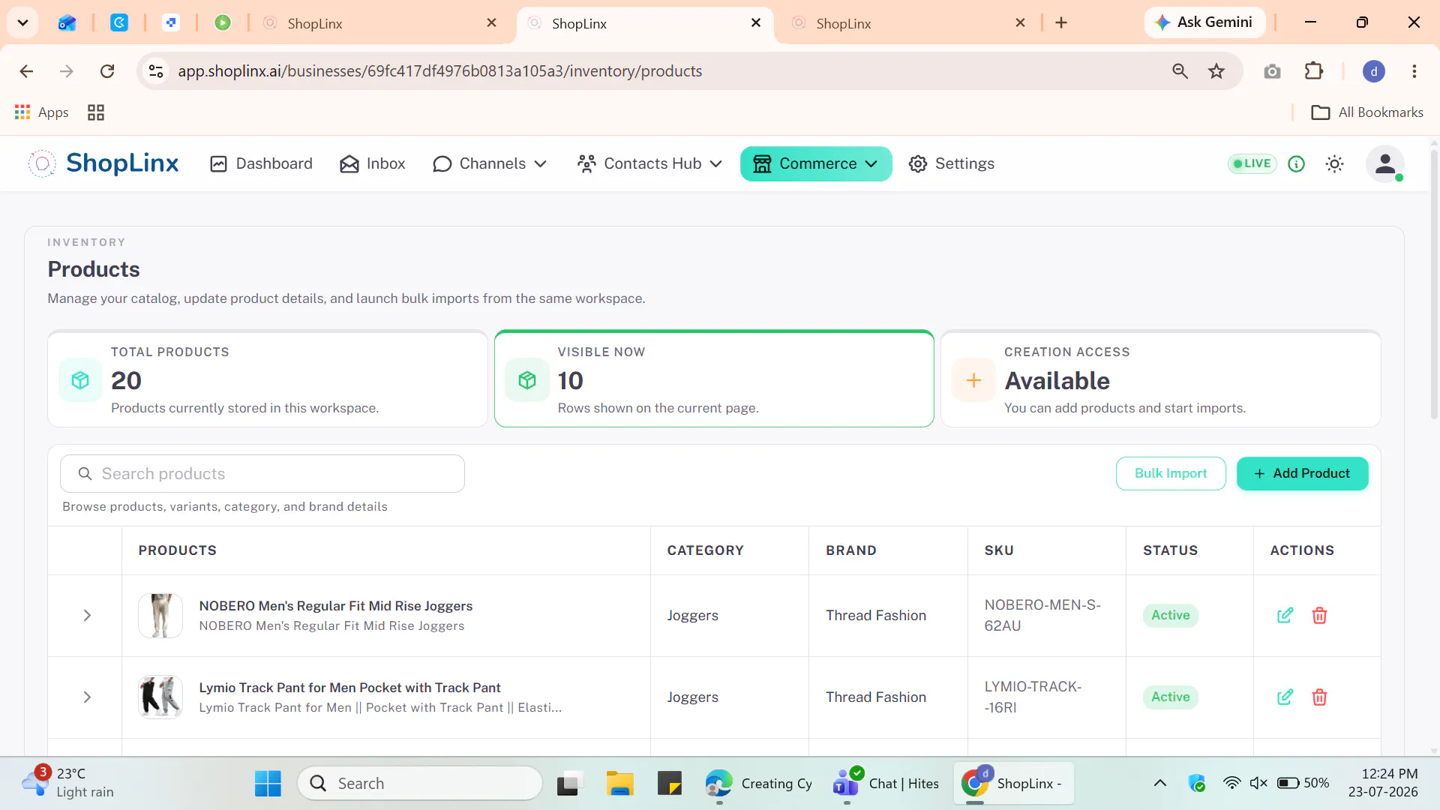
Task: Open the Windows Start menu
Action: point(268,783)
